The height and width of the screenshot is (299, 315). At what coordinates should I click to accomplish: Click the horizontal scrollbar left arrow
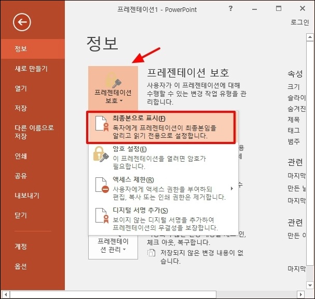5,294
